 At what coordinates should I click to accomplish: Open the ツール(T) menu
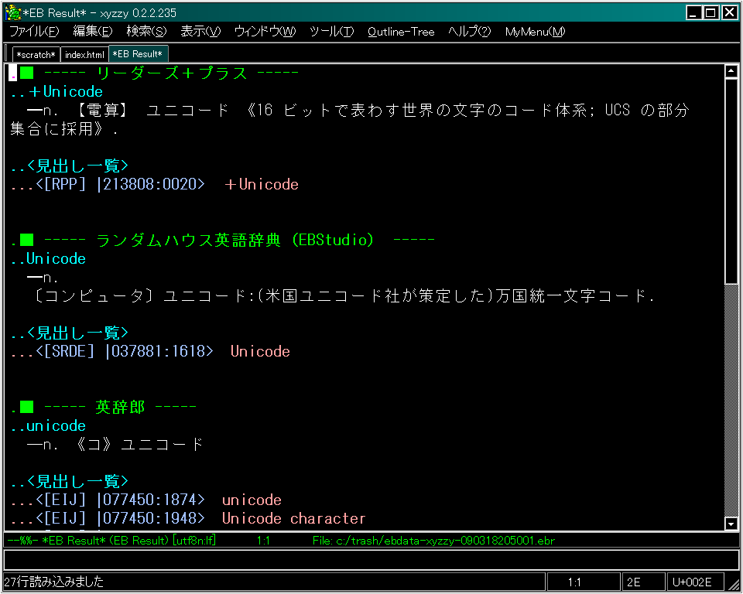[x=331, y=32]
